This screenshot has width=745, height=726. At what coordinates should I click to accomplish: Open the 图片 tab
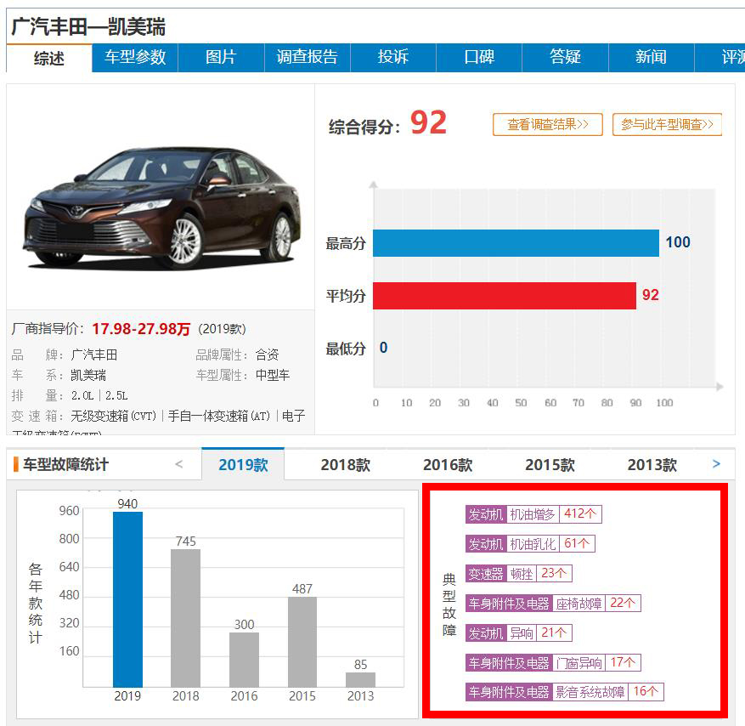tap(221, 58)
